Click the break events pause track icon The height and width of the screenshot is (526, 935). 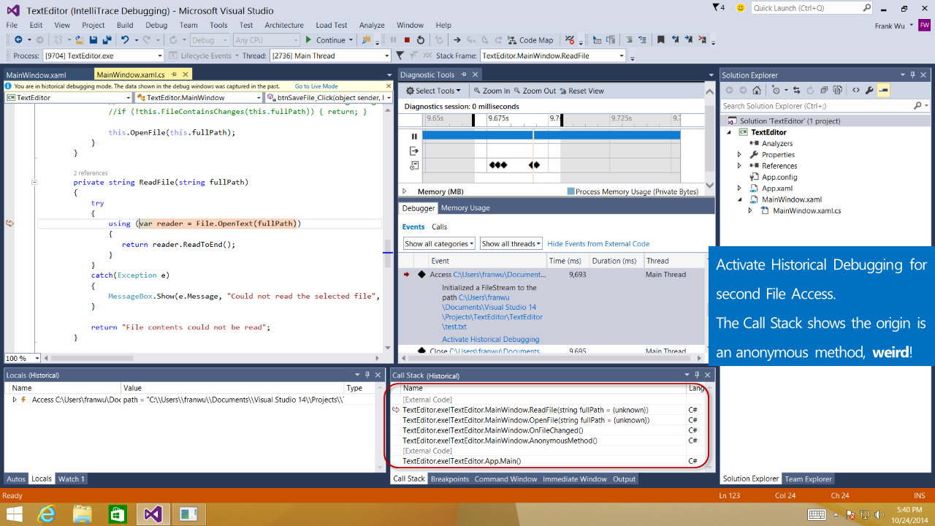point(414,137)
